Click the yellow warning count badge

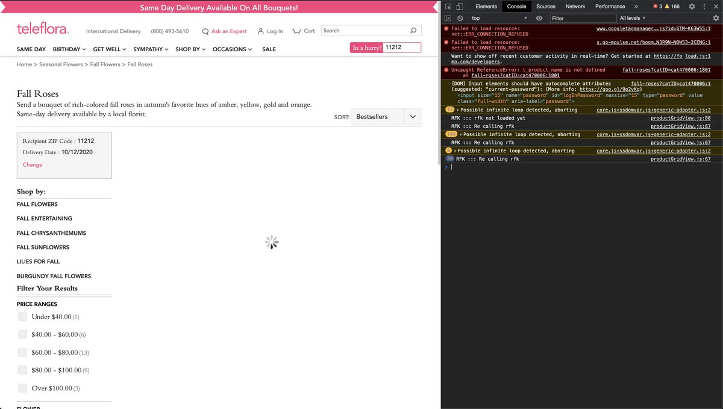tap(672, 7)
